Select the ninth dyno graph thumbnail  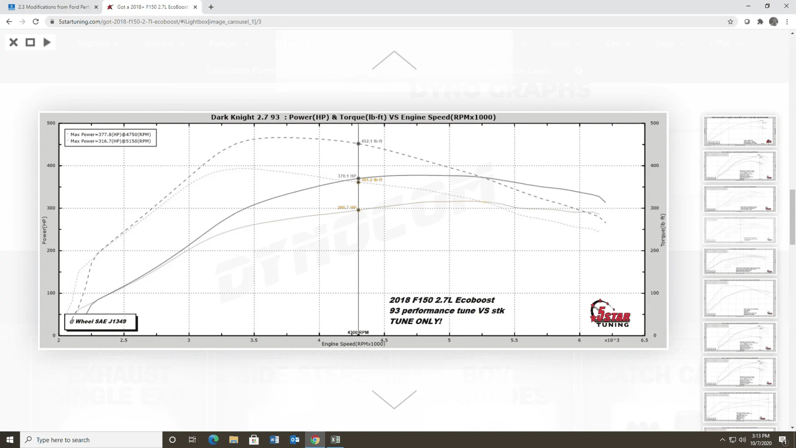[739, 407]
